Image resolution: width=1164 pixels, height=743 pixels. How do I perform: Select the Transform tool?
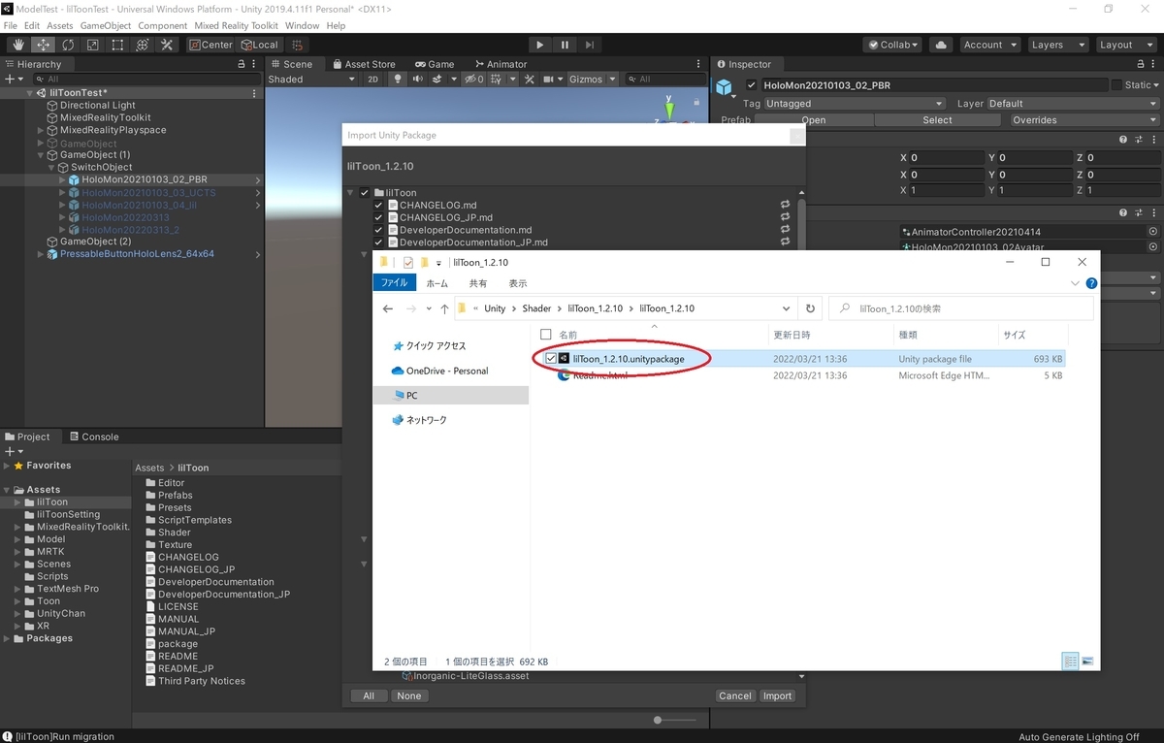click(x=142, y=45)
